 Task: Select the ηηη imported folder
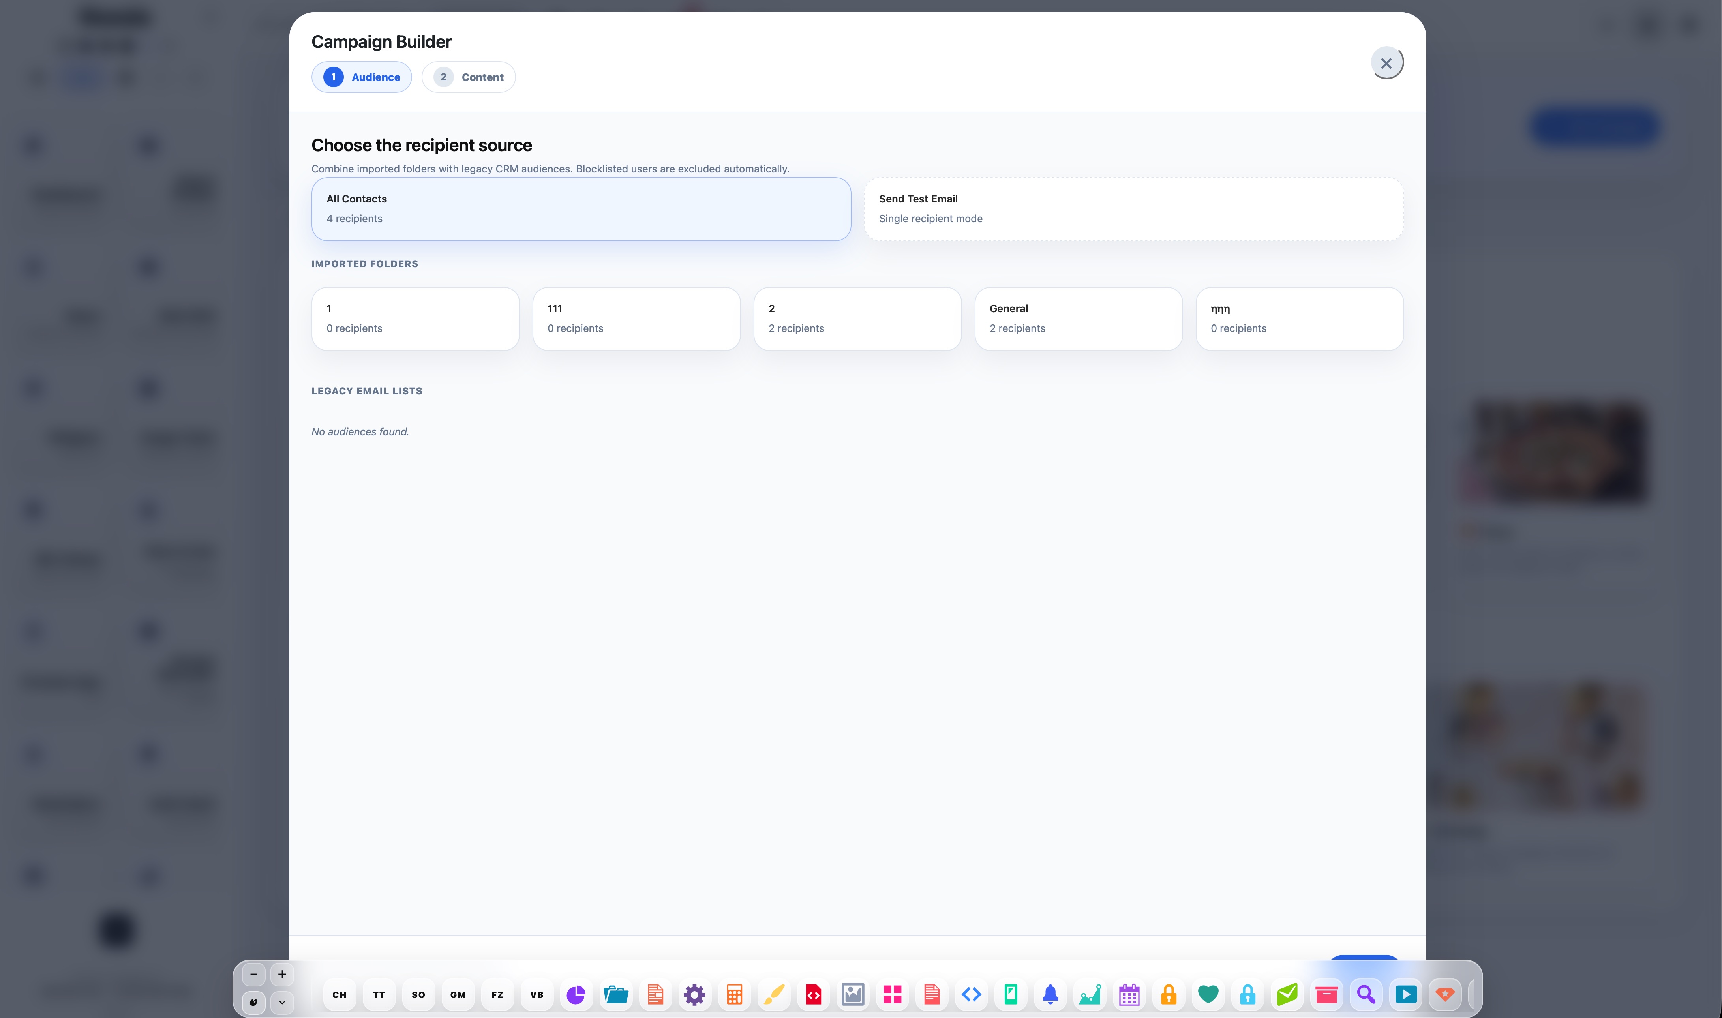coord(1299,318)
